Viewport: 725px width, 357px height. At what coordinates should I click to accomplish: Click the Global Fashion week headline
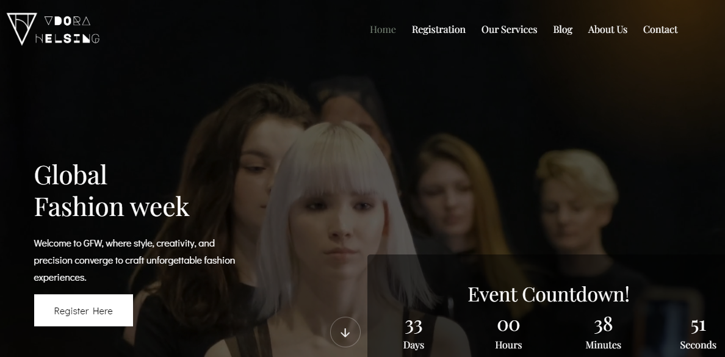[x=112, y=191]
